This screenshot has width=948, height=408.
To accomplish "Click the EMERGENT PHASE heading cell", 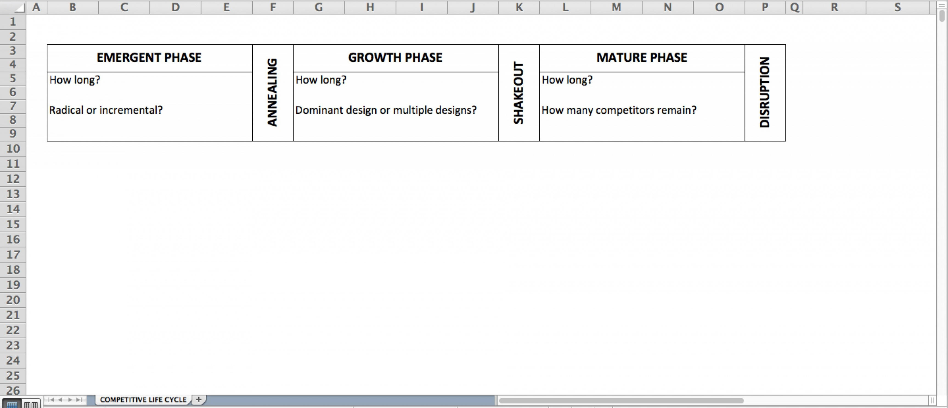I will tap(149, 58).
